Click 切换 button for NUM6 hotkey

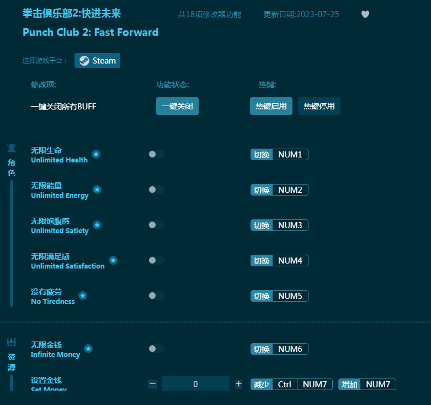[262, 349]
